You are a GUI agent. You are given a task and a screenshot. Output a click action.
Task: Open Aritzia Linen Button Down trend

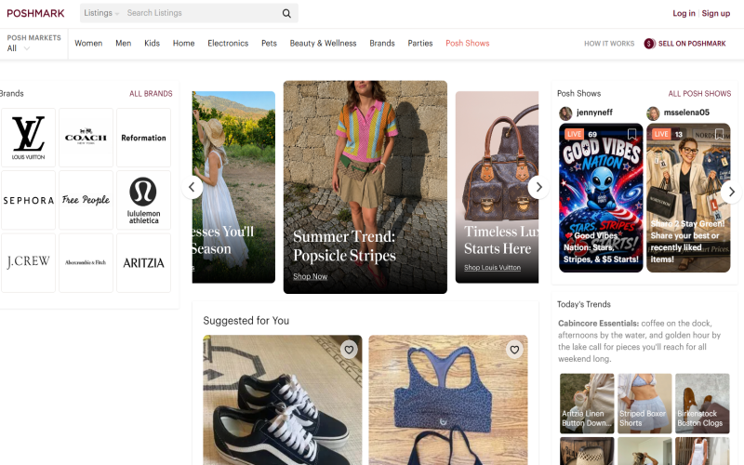coord(587,404)
